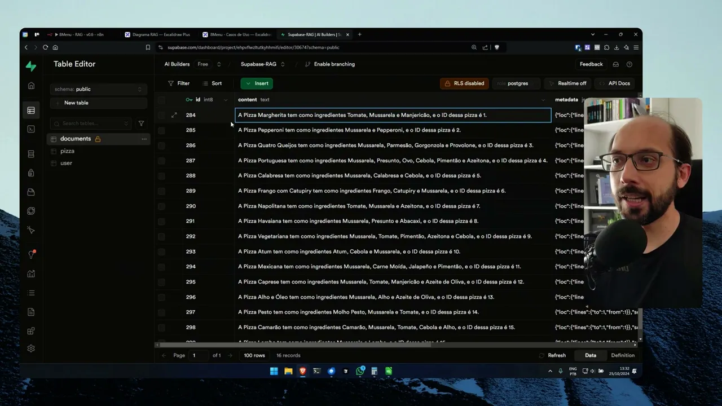Tick the checkbox for row 298
The image size is (722, 406).
161,328
